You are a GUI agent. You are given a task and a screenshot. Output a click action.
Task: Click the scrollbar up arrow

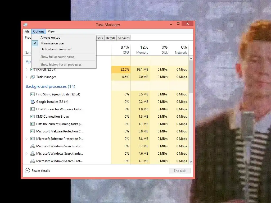[x=191, y=58]
